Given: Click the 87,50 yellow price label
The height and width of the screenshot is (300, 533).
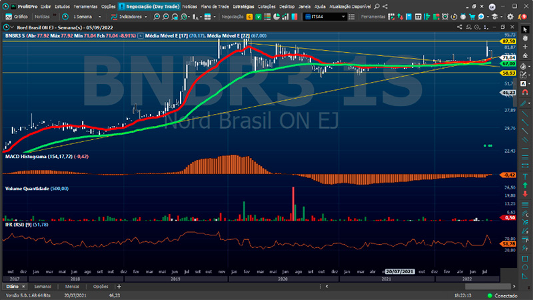Looking at the screenshot, I should pyautogui.click(x=508, y=41).
